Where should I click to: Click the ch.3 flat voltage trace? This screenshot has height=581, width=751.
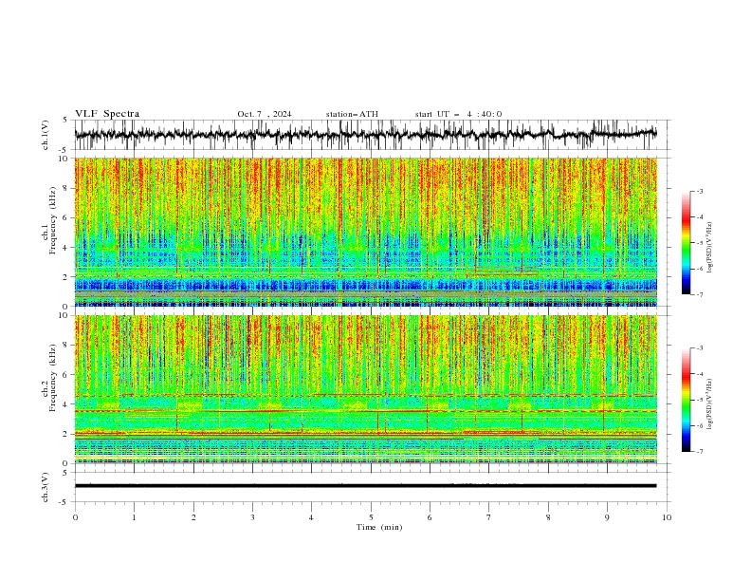tap(366, 486)
